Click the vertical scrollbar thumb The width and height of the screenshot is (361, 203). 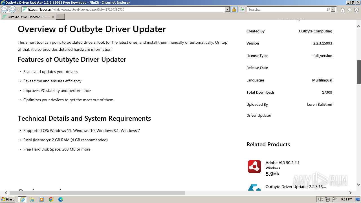coord(359,72)
